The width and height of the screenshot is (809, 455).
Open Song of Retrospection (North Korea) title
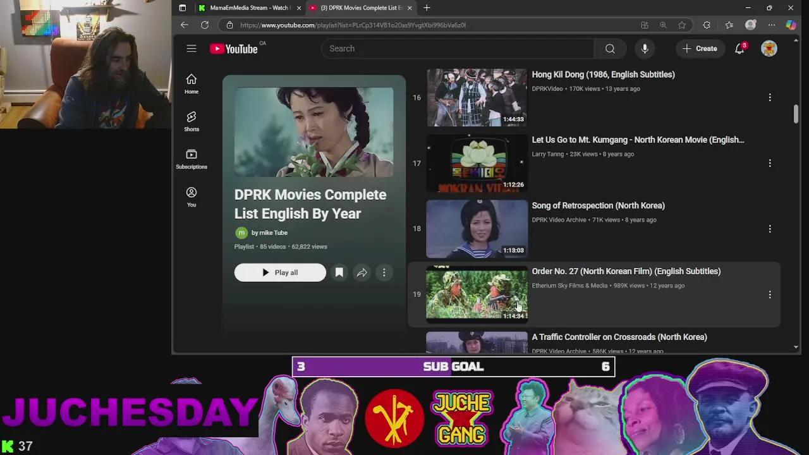tap(598, 205)
